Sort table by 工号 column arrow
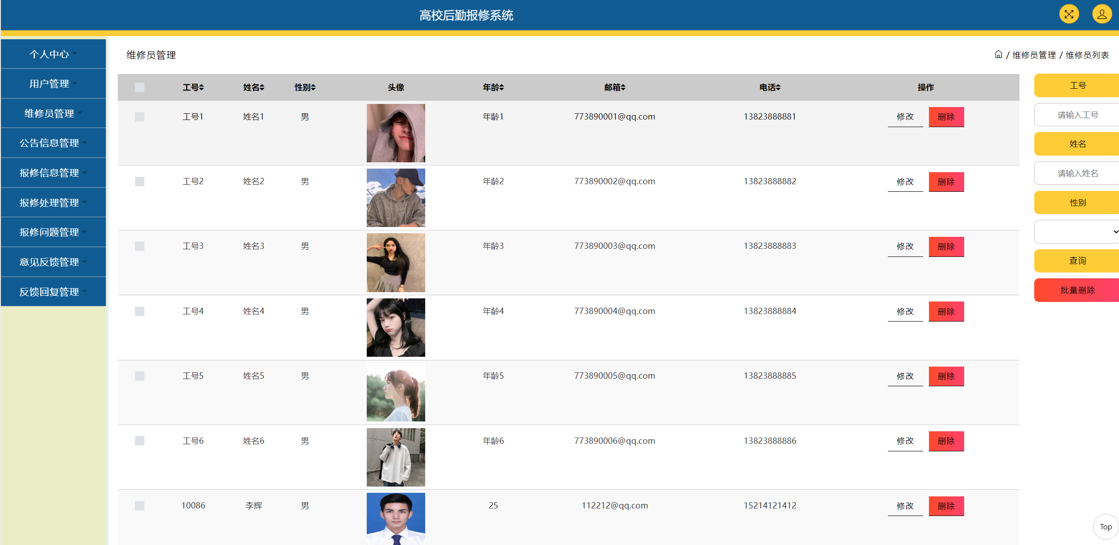The image size is (1119, 545). pos(202,87)
